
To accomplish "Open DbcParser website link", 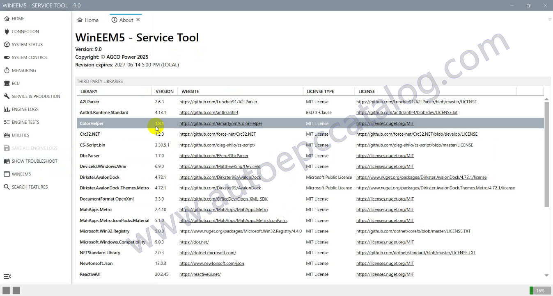I will (x=213, y=156).
